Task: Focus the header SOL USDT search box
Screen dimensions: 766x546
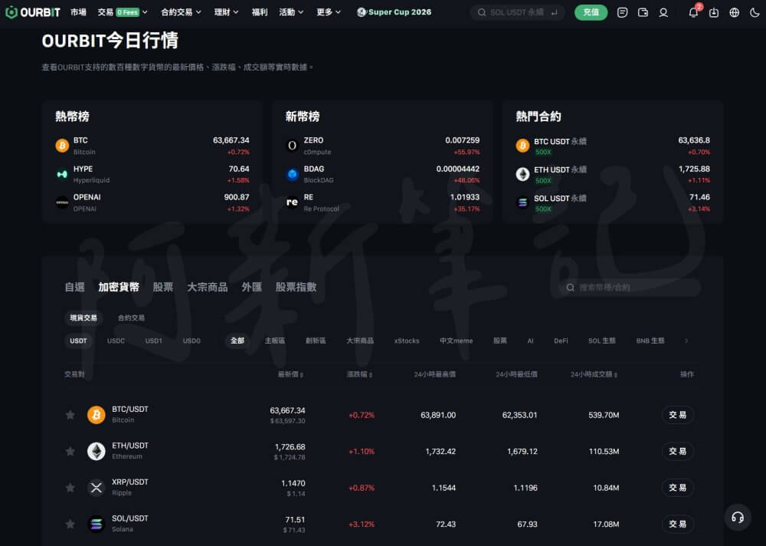Action: (x=518, y=12)
